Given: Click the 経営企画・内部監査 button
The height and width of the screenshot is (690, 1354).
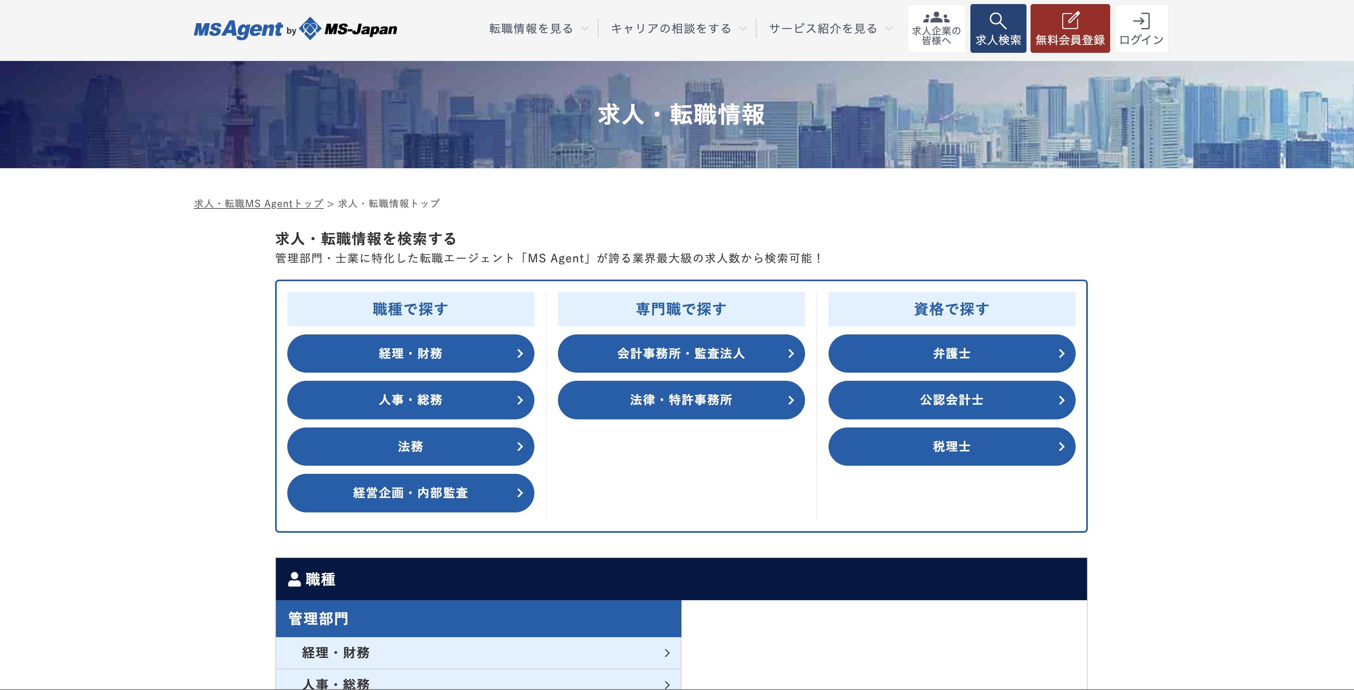Looking at the screenshot, I should pyautogui.click(x=410, y=493).
